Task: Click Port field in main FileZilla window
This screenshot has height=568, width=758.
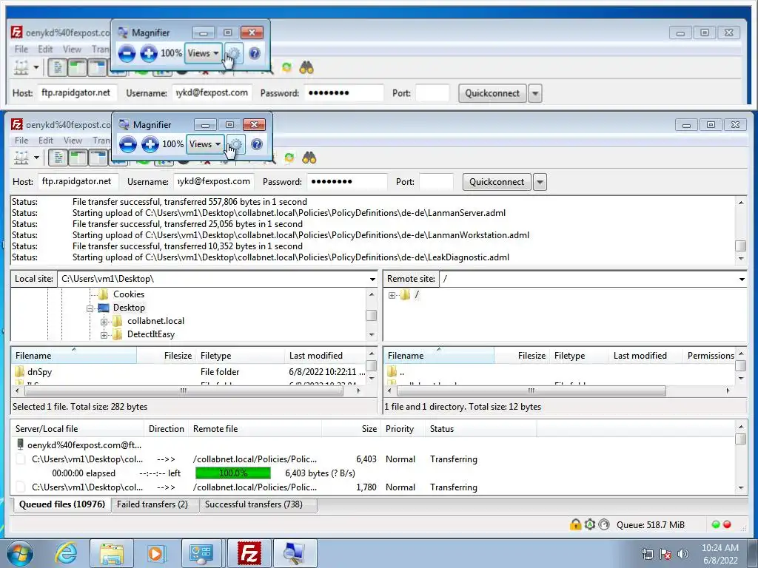Action: [x=436, y=182]
